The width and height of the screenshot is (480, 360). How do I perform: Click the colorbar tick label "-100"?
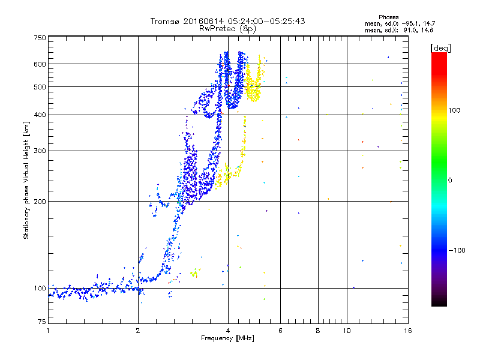point(457,250)
